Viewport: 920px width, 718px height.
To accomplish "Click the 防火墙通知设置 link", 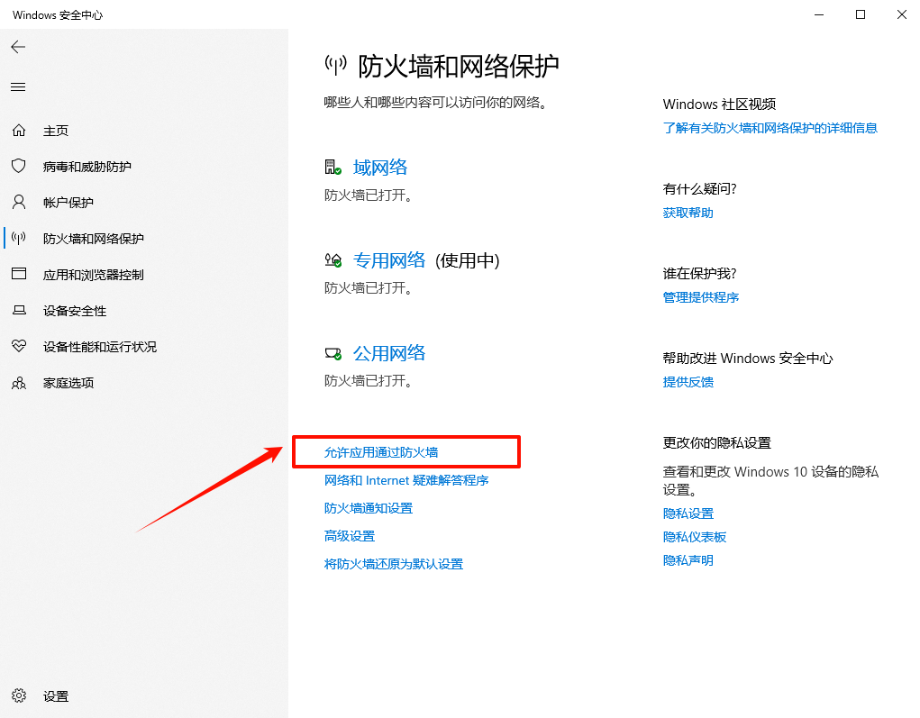I will 368,508.
